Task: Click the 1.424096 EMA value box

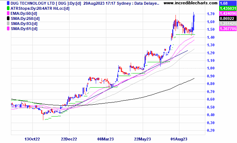Action: [x=228, y=13]
